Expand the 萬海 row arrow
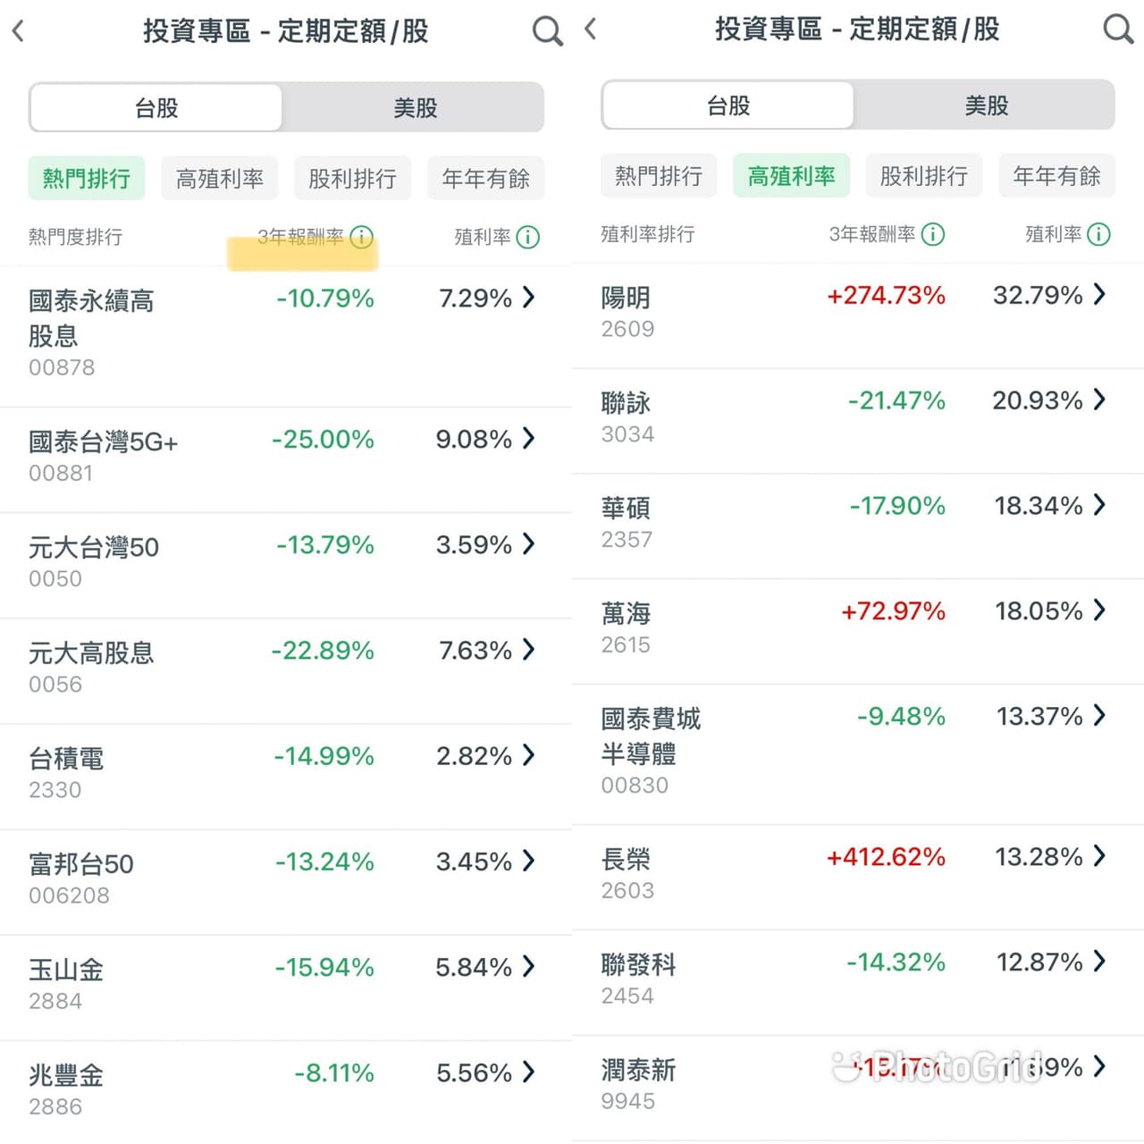Viewport: 1144px width, 1144px height. point(1100,610)
